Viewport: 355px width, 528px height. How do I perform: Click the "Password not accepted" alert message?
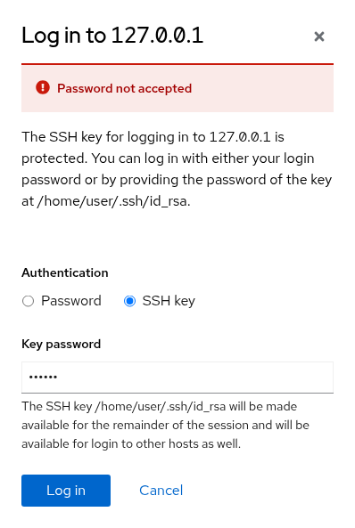coord(125,88)
